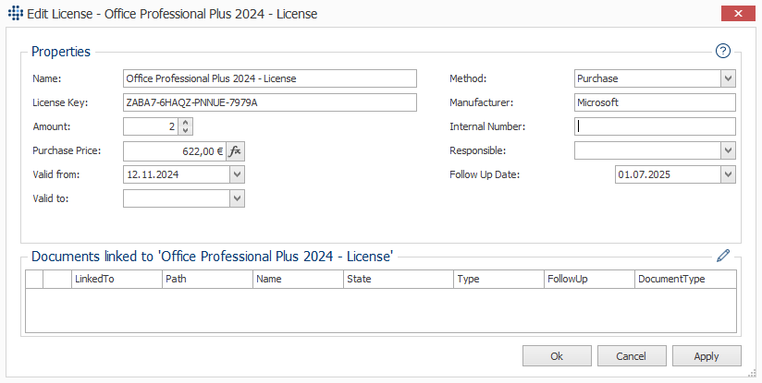This screenshot has height=383, width=762.
Task: Open the help icon in Properties
Action: (722, 51)
